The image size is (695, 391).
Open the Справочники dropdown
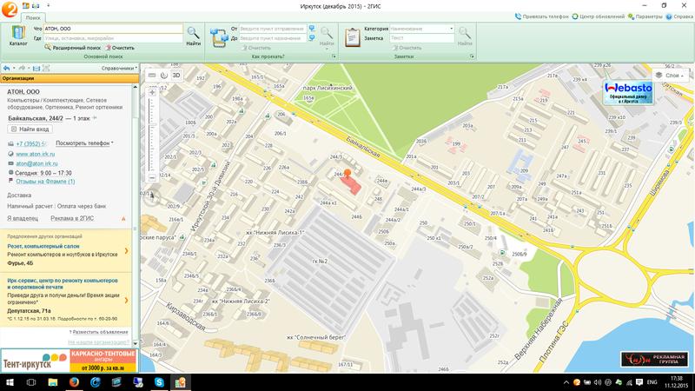pos(119,69)
